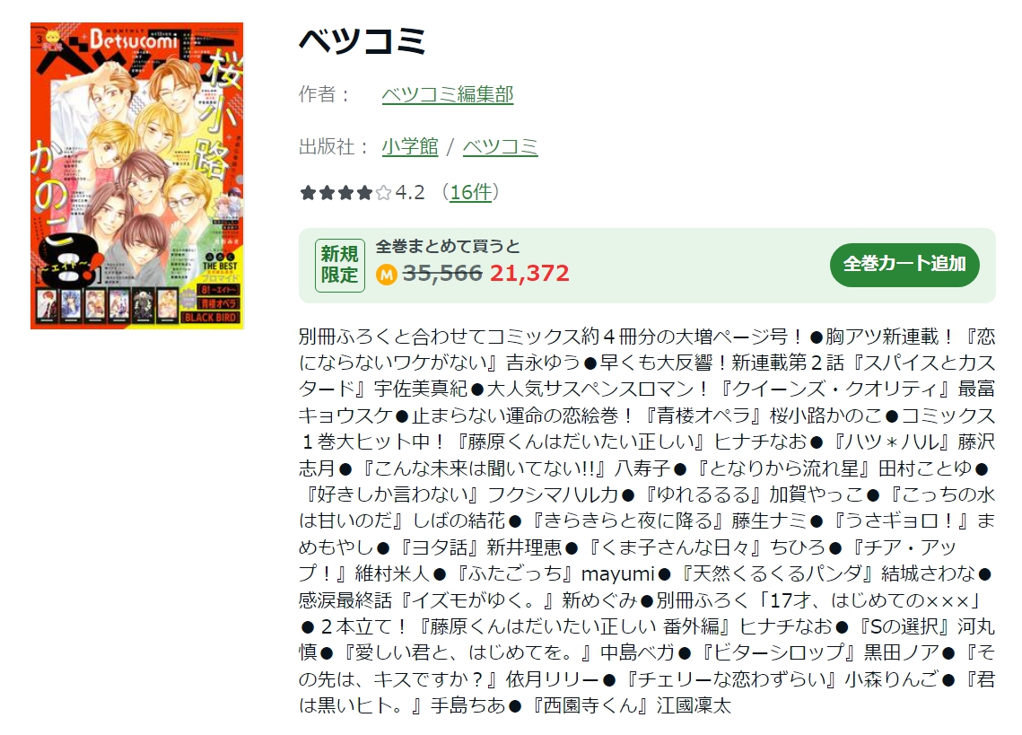Image resolution: width=1022 pixels, height=735 pixels.
Task: Click the discounted price 21,372
Action: pos(529,273)
